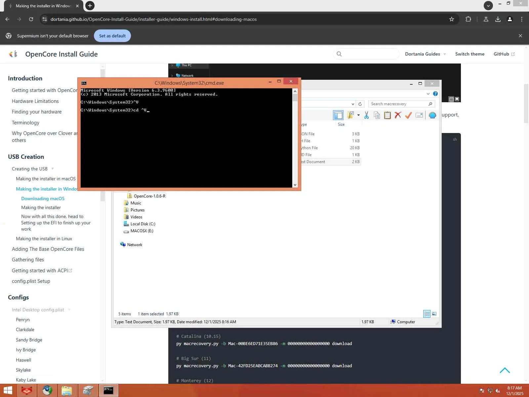The width and height of the screenshot is (529, 397).
Task: Expand the Explorer ribbon chevron
Action: tap(428, 94)
